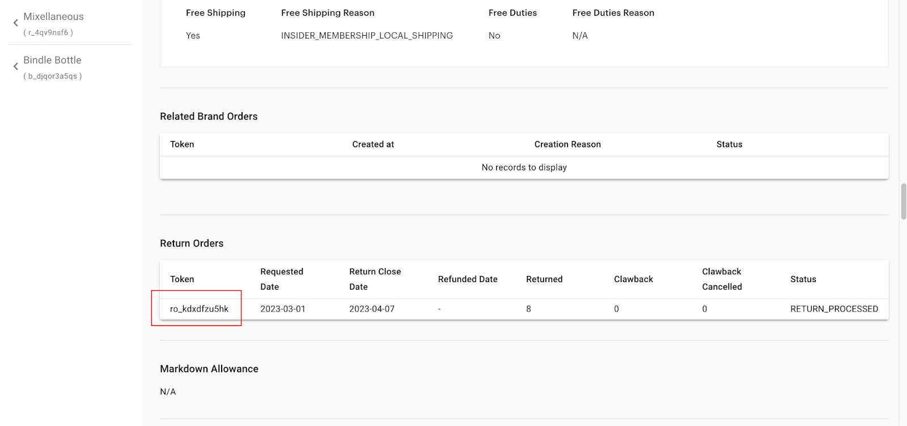Click the RETURN_PROCESSED status cell
This screenshot has height=426, width=907.
834,309
